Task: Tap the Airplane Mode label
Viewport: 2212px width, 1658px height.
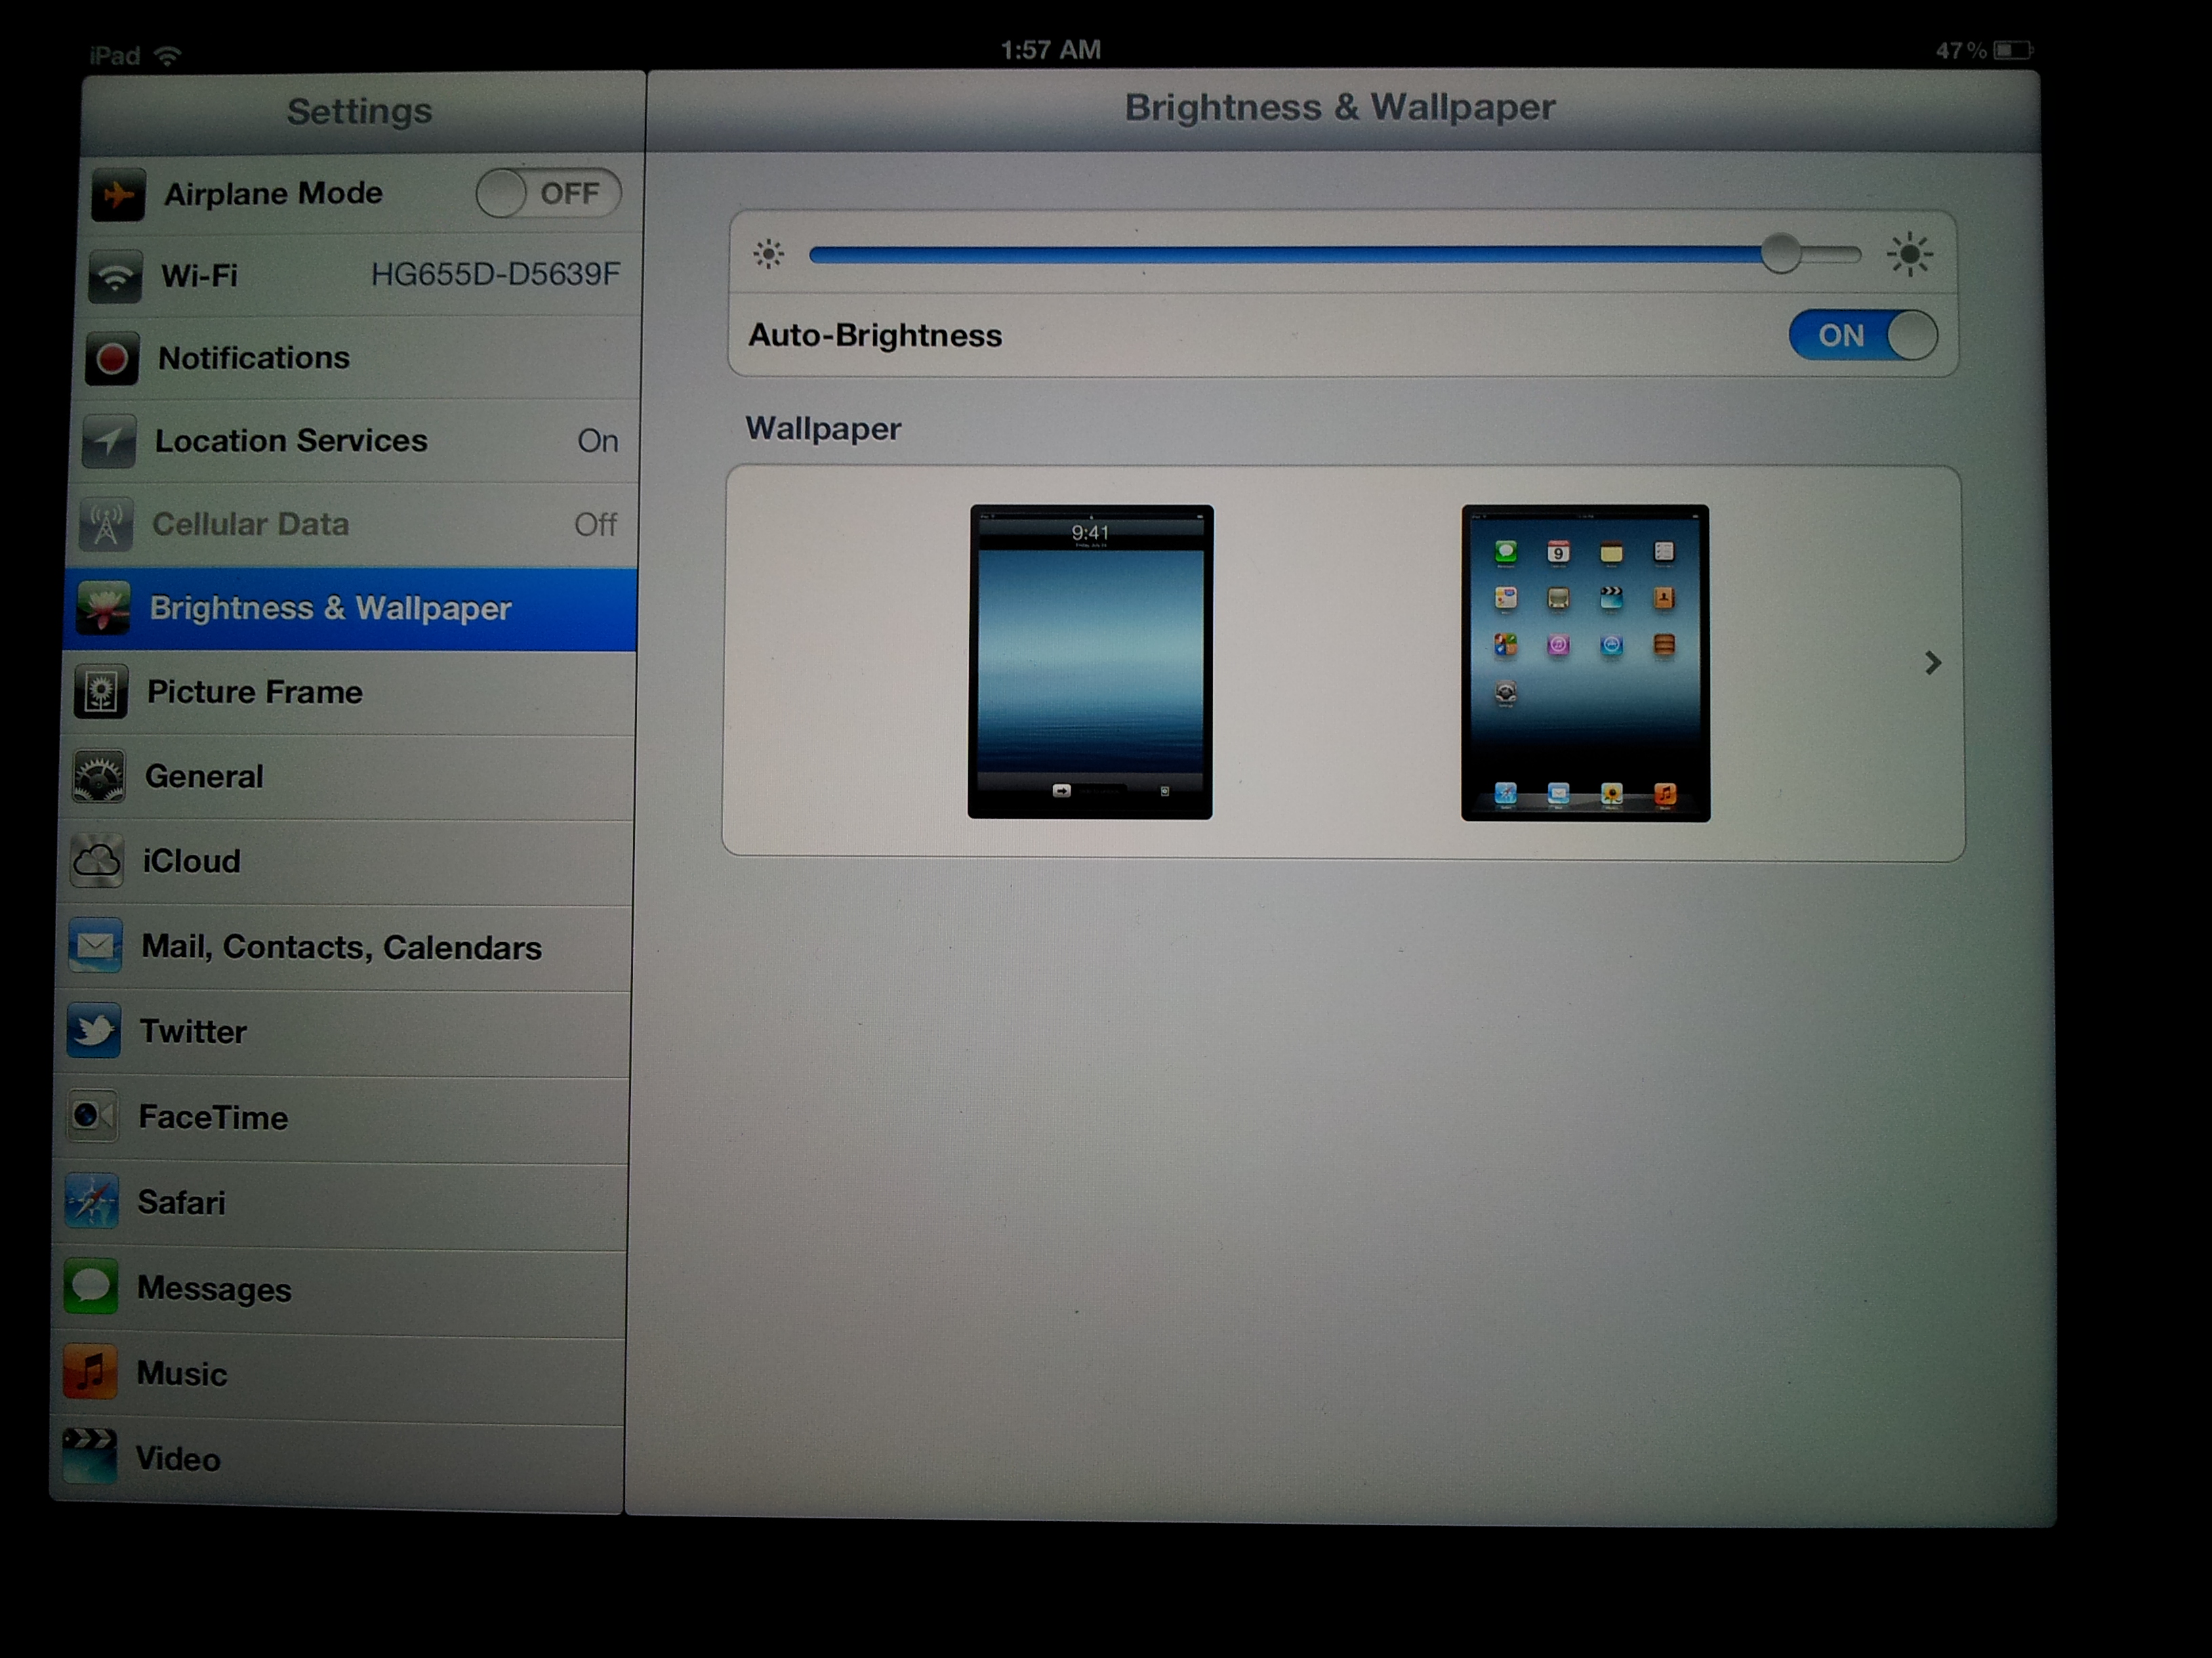Action: pyautogui.click(x=273, y=193)
